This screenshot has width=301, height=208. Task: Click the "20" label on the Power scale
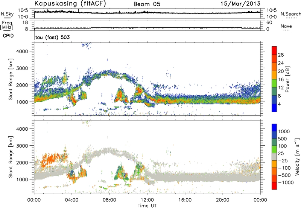281,71
